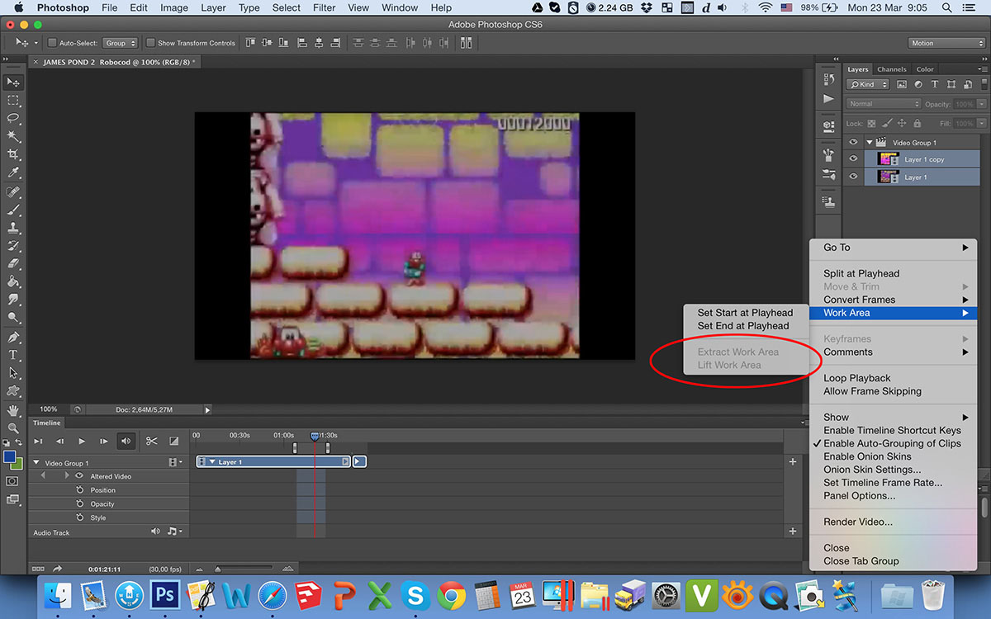Select the Magic Wand tool
Screen dimensions: 991x619
coord(13,136)
